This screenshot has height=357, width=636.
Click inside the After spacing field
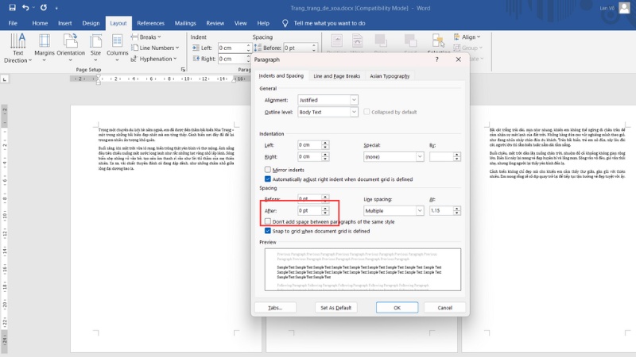pyautogui.click(x=308, y=211)
